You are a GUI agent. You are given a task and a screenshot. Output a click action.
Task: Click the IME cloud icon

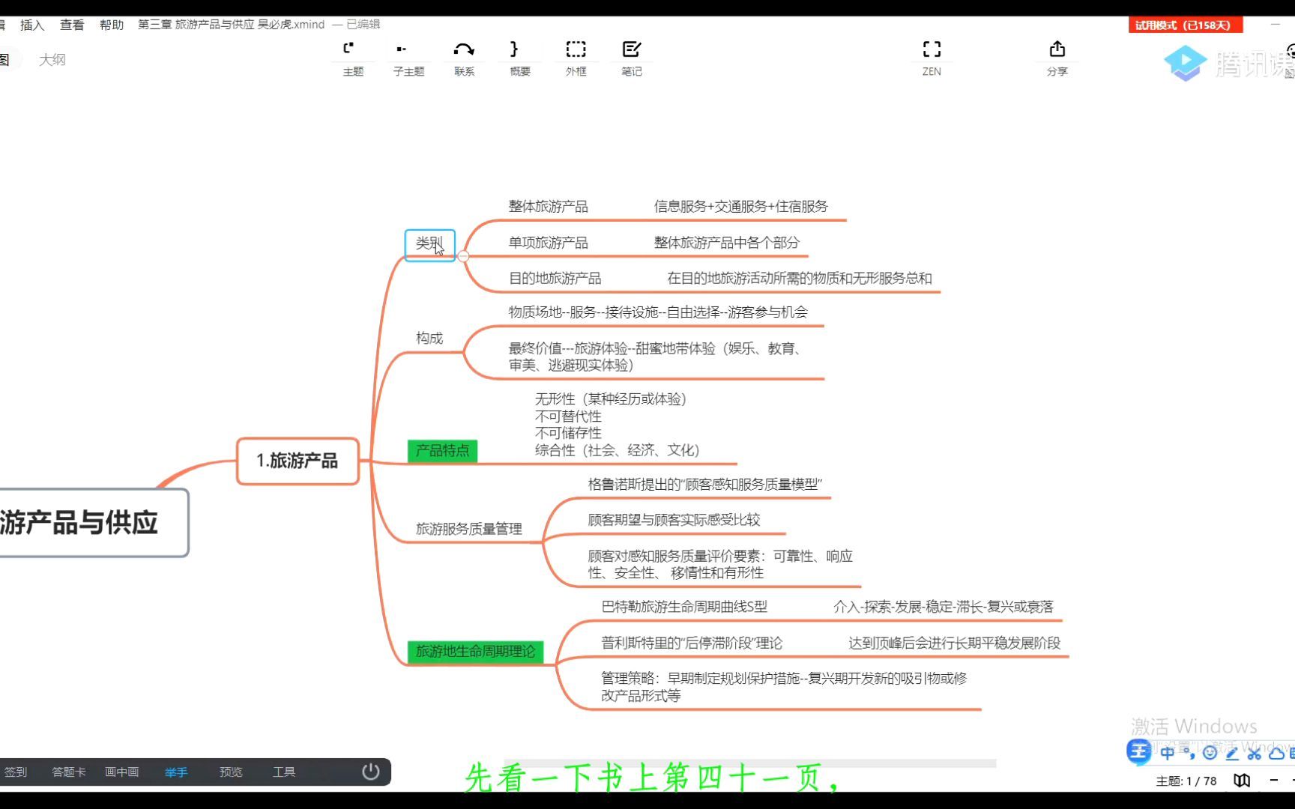[x=1276, y=753]
